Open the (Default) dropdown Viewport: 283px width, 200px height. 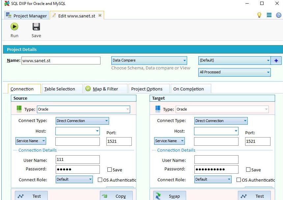pos(234,61)
